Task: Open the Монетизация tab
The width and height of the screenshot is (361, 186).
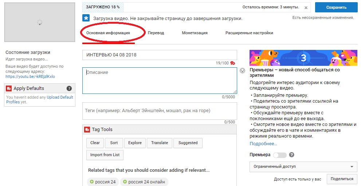Action: [x=195, y=33]
